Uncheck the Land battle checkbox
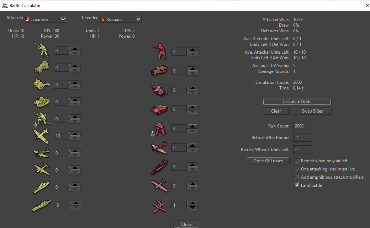Viewport: 370px width, 228px height. (297, 185)
